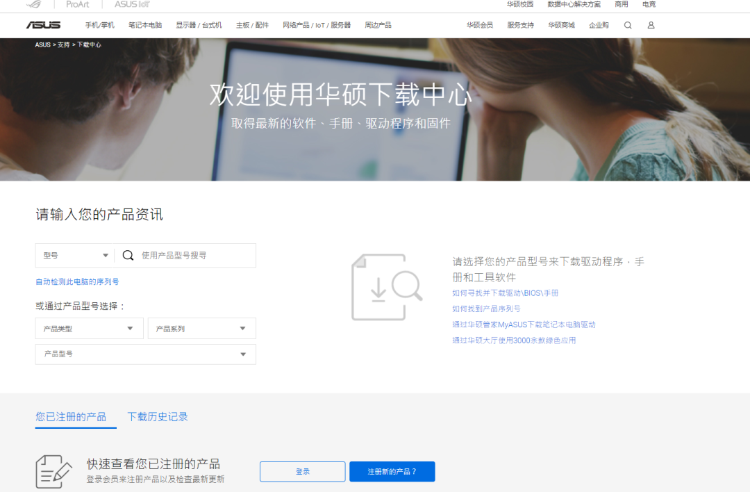The width and height of the screenshot is (750, 492).
Task: Expand the 产品类型 dropdown
Action: [x=89, y=328]
